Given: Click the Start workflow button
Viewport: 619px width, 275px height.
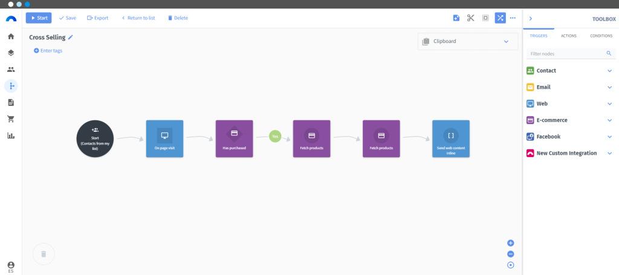Looking at the screenshot, I should (39, 18).
